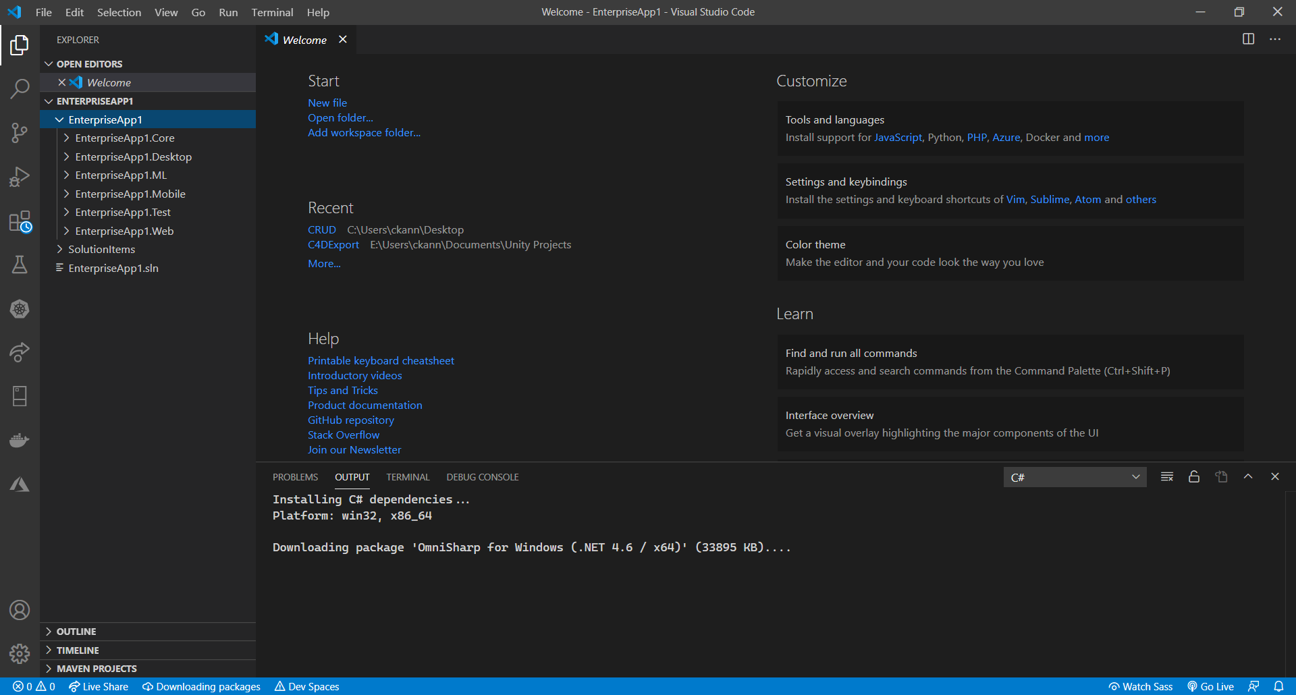Screen dimensions: 1296x695
Task: Open the Kubernetes helm wheel view
Action: point(20,309)
